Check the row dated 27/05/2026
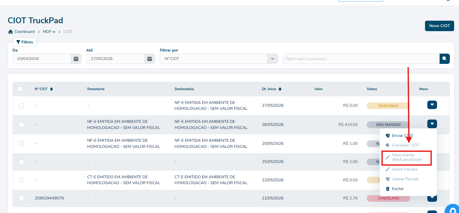This screenshot has width=459, height=213. click(21, 106)
